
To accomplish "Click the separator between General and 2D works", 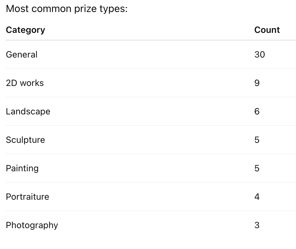I will [x=151, y=69].
